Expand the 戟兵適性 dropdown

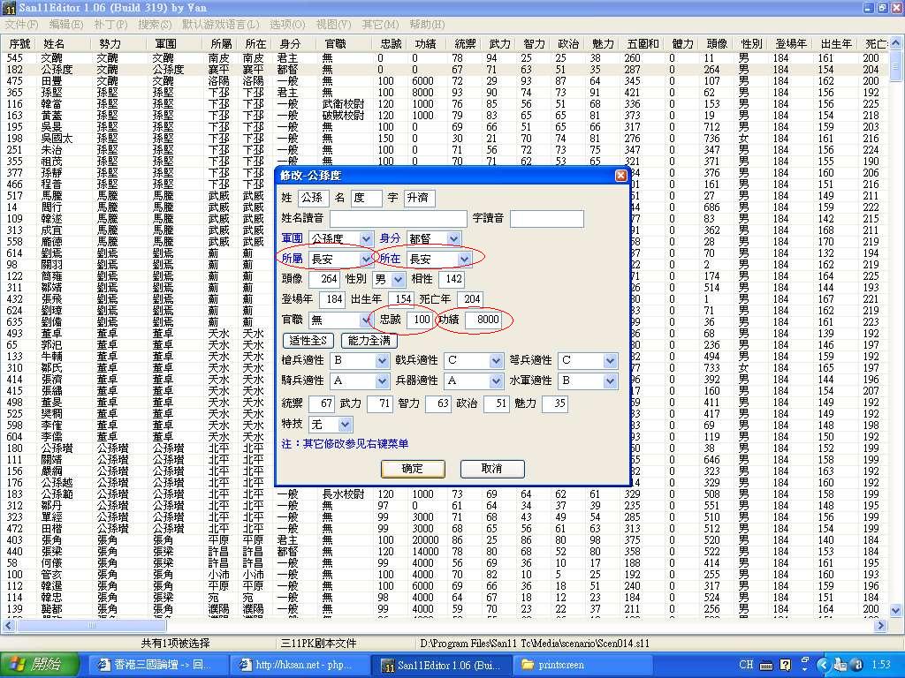pyautogui.click(x=496, y=361)
